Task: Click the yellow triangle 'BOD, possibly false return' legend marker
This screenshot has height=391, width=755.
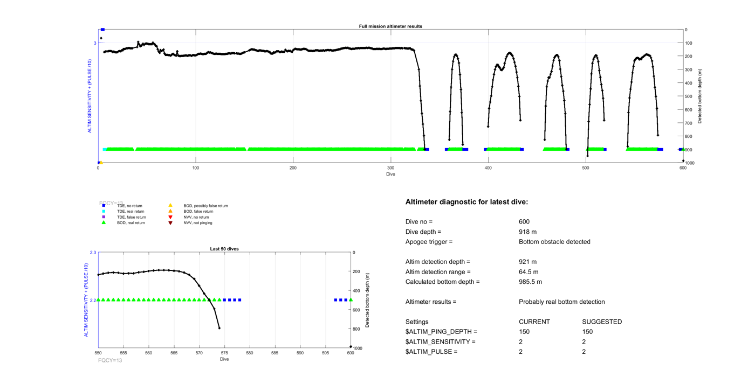Action: point(170,206)
